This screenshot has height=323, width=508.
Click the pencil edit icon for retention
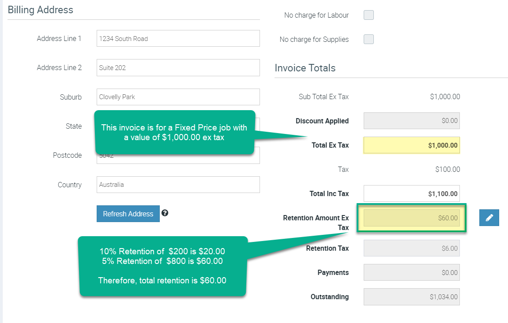tap(489, 218)
